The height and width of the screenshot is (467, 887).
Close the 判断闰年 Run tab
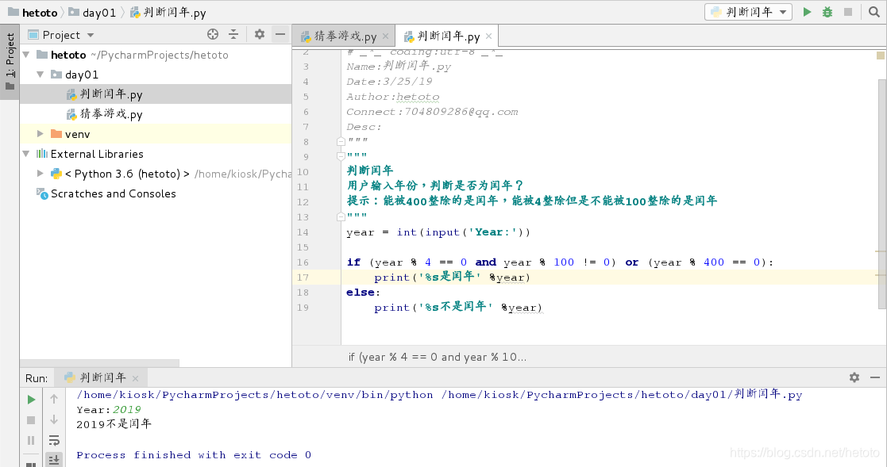click(x=135, y=378)
